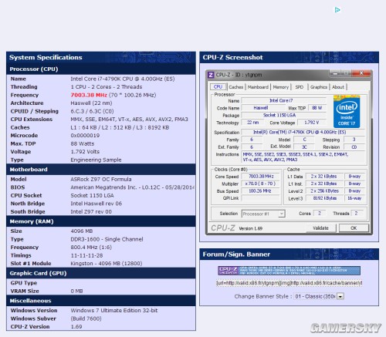Screen dimensions: 386x337
Task: Open the Graphics tab
Action: pos(319,87)
